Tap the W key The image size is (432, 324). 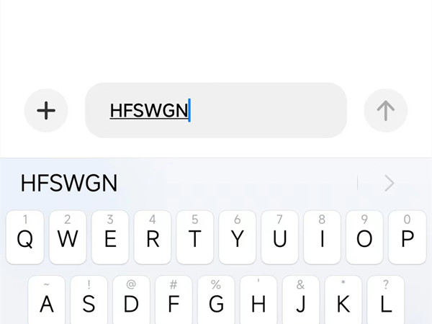68,237
